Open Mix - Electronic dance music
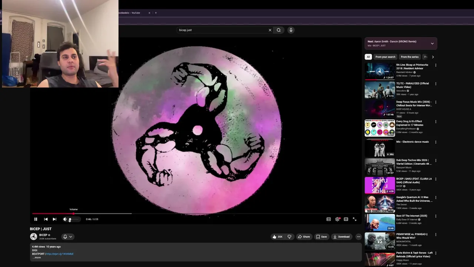 pos(413,142)
